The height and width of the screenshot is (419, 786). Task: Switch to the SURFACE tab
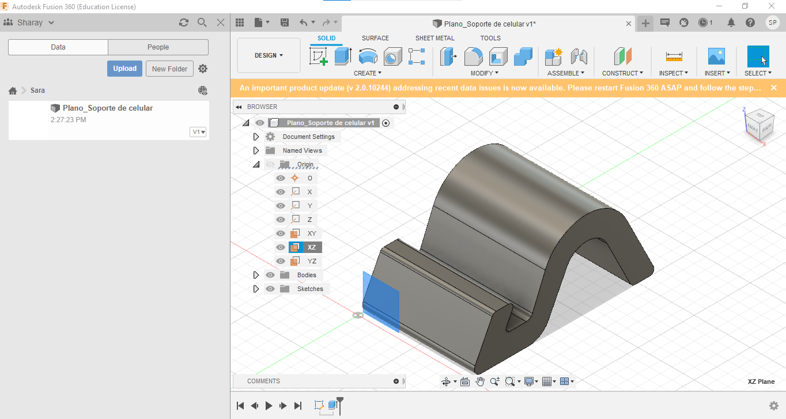(x=375, y=38)
